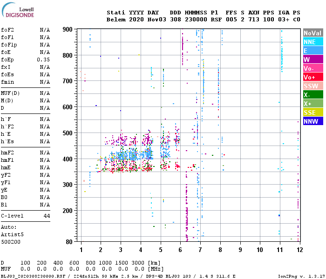This screenshot has height=279, width=326.
Task: Click the foF1 parameter label
Action: [x=7, y=37]
